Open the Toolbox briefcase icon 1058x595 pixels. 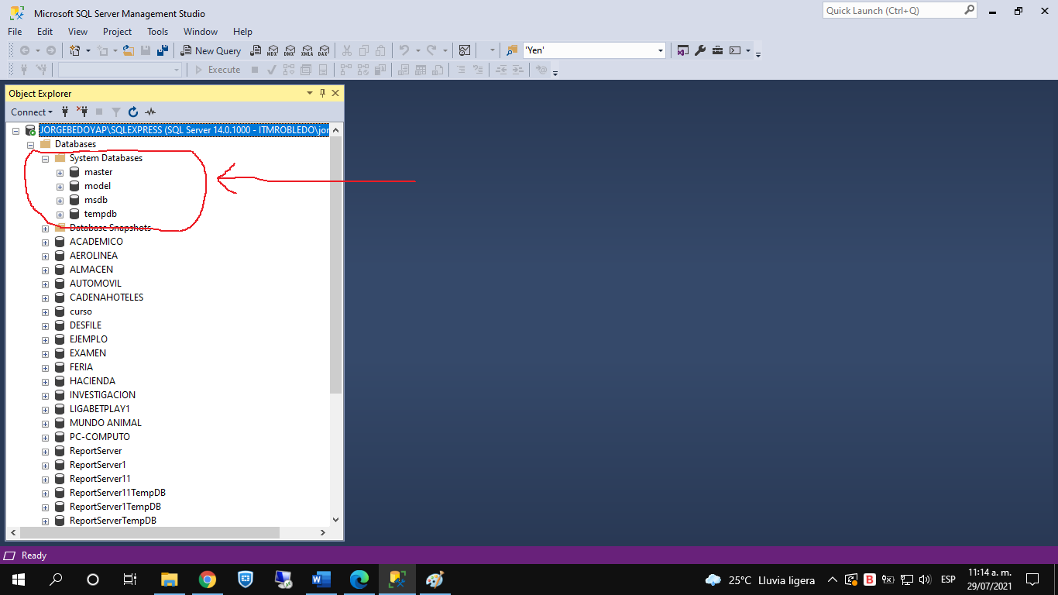tap(718, 50)
